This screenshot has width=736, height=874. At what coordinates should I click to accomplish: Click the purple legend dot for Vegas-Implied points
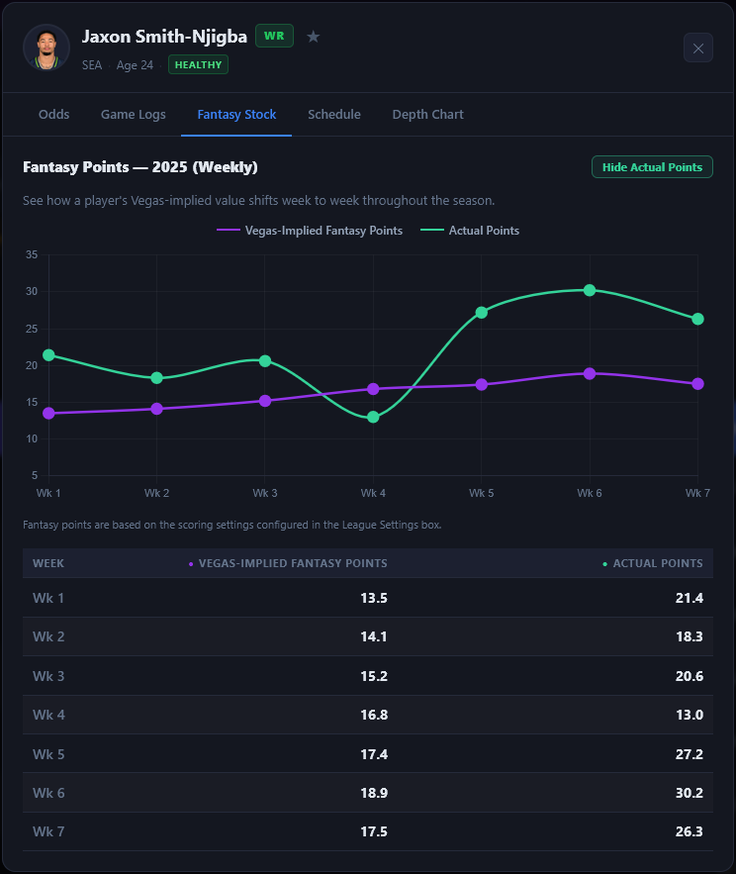tap(228, 230)
